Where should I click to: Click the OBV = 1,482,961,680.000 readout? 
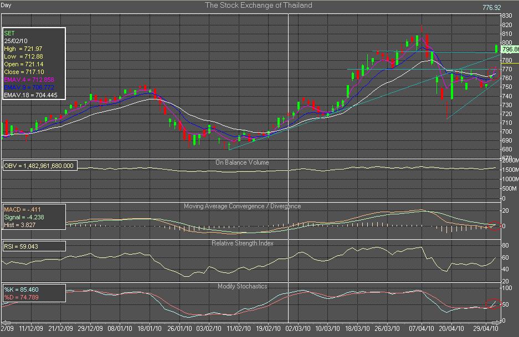(x=39, y=166)
